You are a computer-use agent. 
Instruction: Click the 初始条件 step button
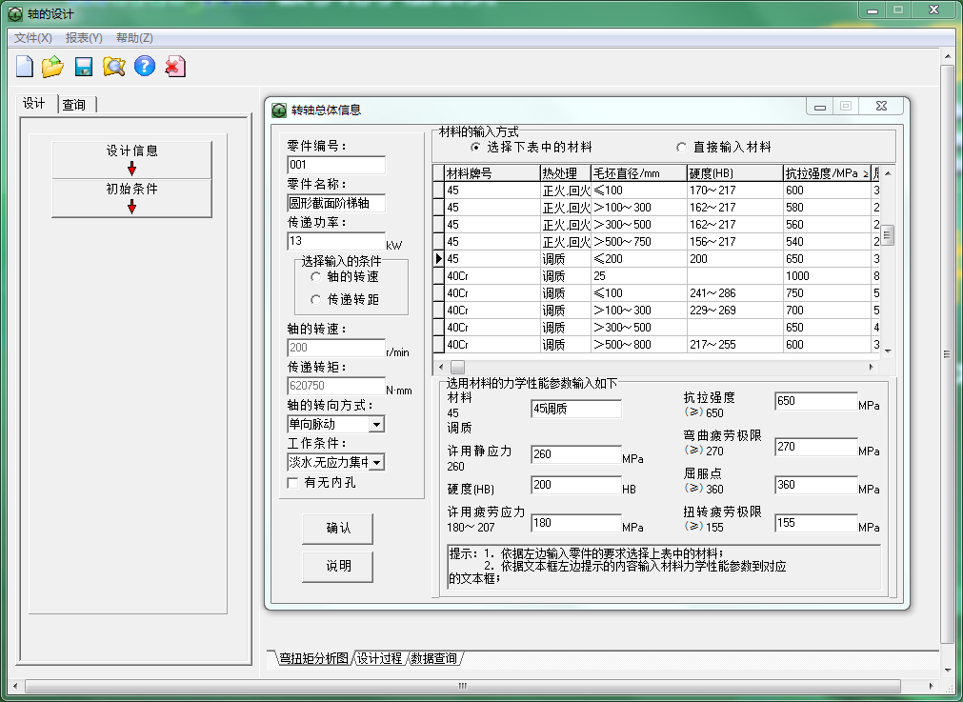(x=132, y=198)
